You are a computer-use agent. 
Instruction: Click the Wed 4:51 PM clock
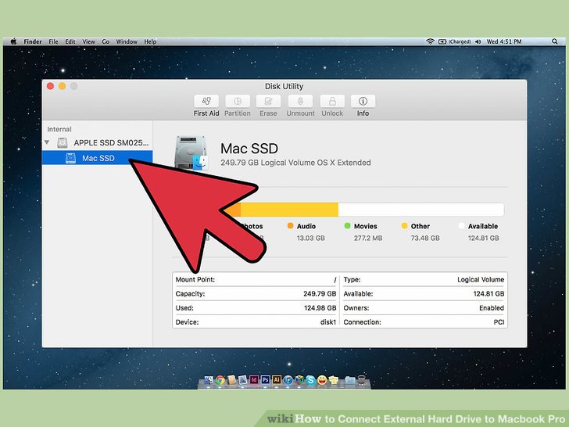point(504,41)
